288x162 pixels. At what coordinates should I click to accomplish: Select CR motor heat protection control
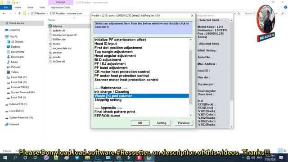(122, 72)
